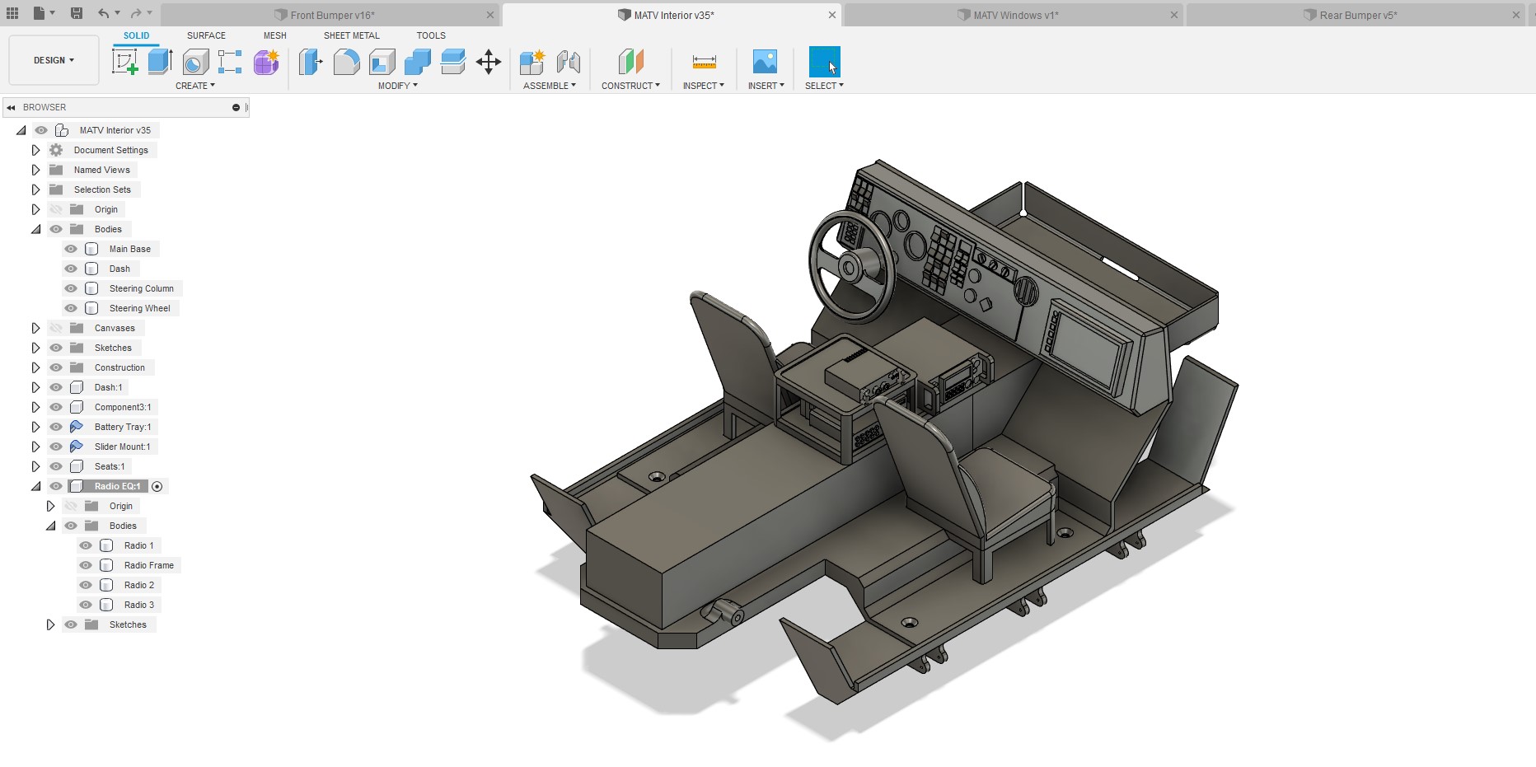1536x767 pixels.
Task: Switch to the Front Bumper v16 document
Action: pos(332,15)
